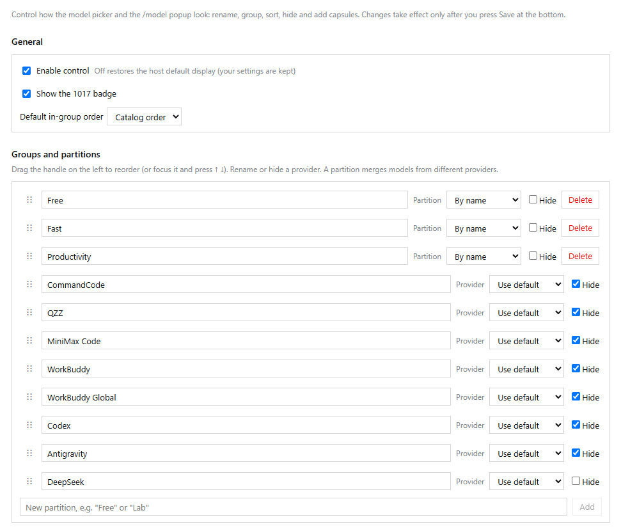Edit the Antigravity provider name field
Viewport: 621px width, 531px height.
point(246,453)
